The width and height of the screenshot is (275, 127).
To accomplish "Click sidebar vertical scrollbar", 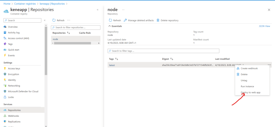I will pyautogui.click(x=46, y=51).
